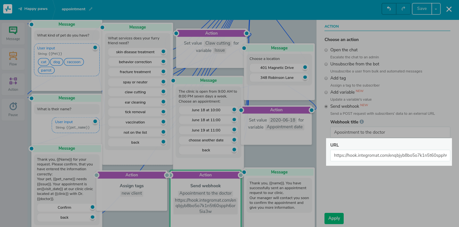Click the pencil icon to rename appointment
Image resolution: width=459 pixels, height=227 pixels.
[91, 9]
